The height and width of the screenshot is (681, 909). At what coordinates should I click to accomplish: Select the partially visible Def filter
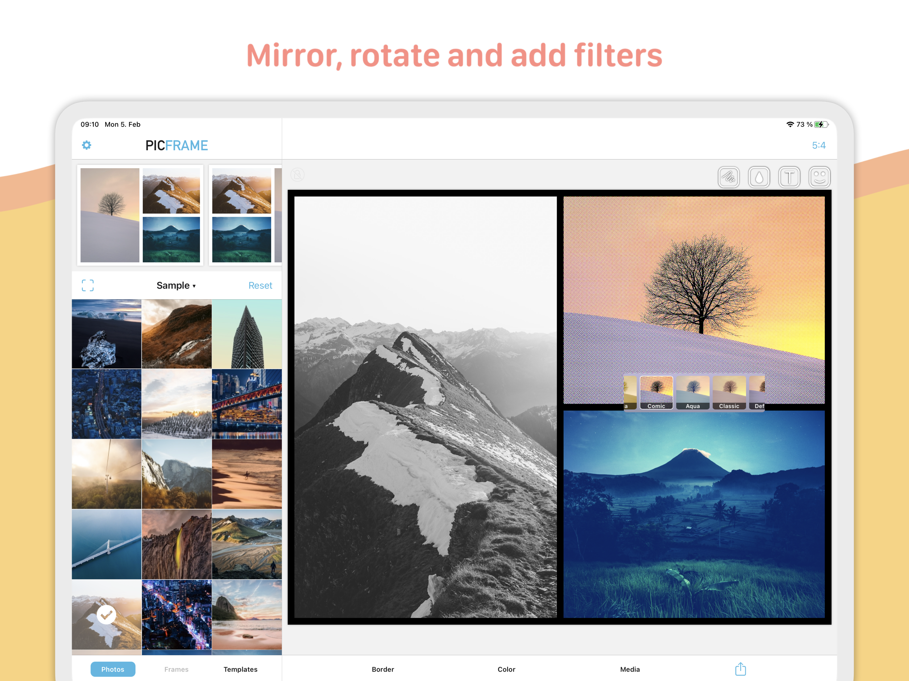point(757,393)
